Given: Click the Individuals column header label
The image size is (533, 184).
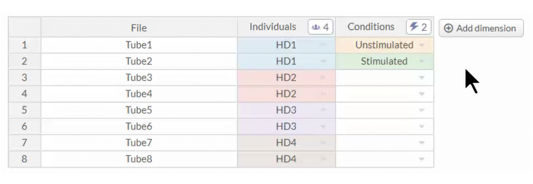Looking at the screenshot, I should (x=273, y=27).
